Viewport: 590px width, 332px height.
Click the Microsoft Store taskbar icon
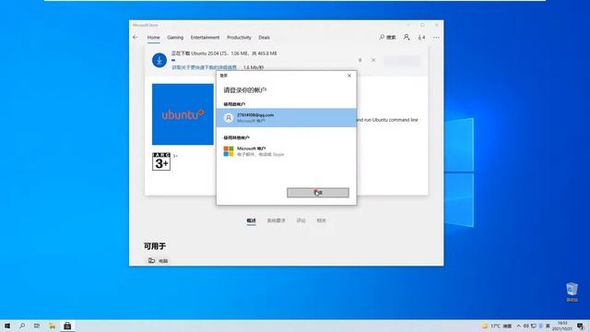point(67,326)
